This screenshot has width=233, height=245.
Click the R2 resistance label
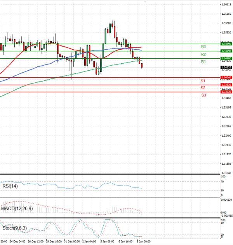click(x=203, y=54)
